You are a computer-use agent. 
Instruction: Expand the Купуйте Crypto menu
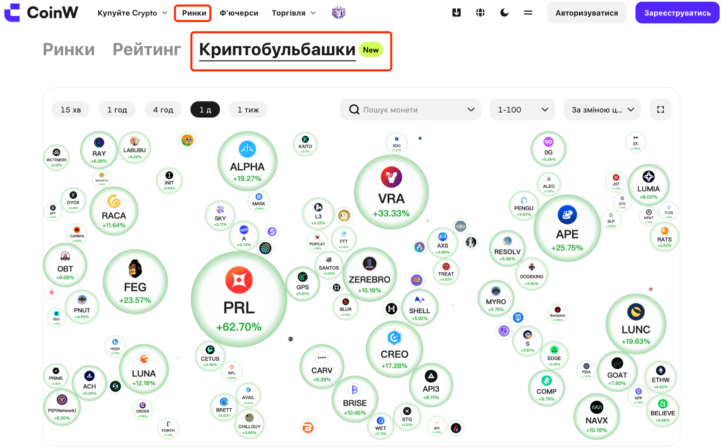coord(132,13)
